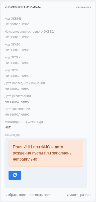This screenshot has width=96, height=202.
Task: Click «Мониторинг на Федресурсе» value «нет»
Action: tap(8, 127)
